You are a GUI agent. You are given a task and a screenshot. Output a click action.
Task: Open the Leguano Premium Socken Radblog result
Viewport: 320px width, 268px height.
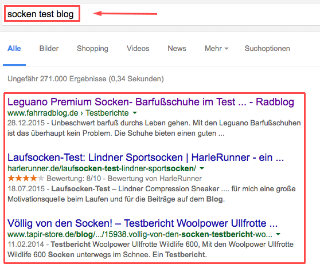pos(151,102)
